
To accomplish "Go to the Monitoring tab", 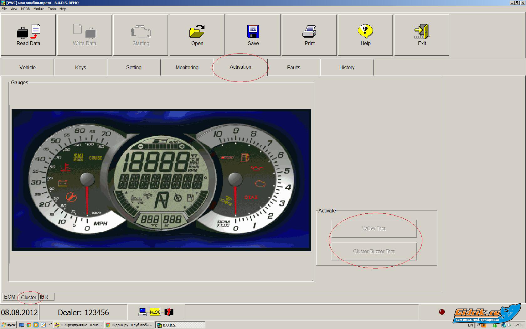I will 187,67.
